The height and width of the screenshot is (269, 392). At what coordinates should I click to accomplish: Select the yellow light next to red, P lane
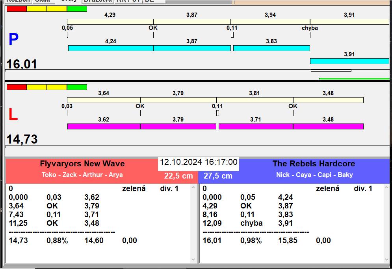[x=37, y=9]
